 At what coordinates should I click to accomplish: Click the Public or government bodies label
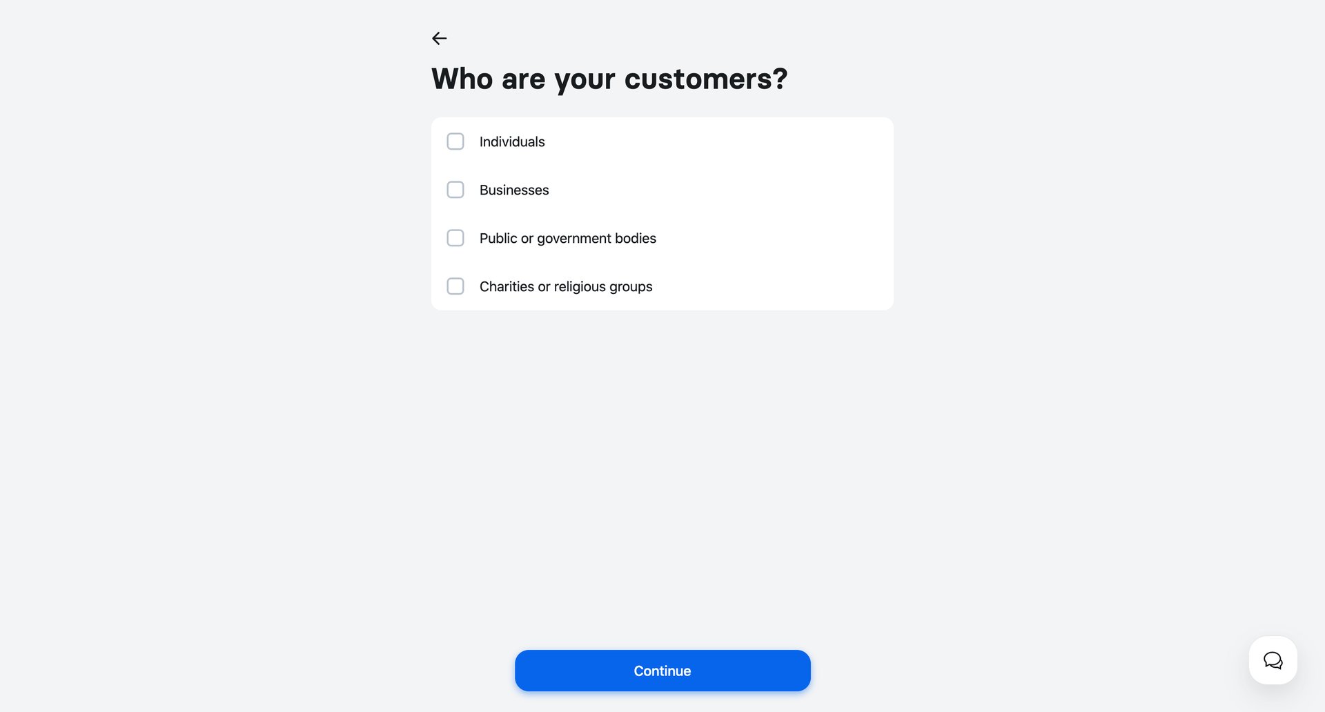pos(567,238)
